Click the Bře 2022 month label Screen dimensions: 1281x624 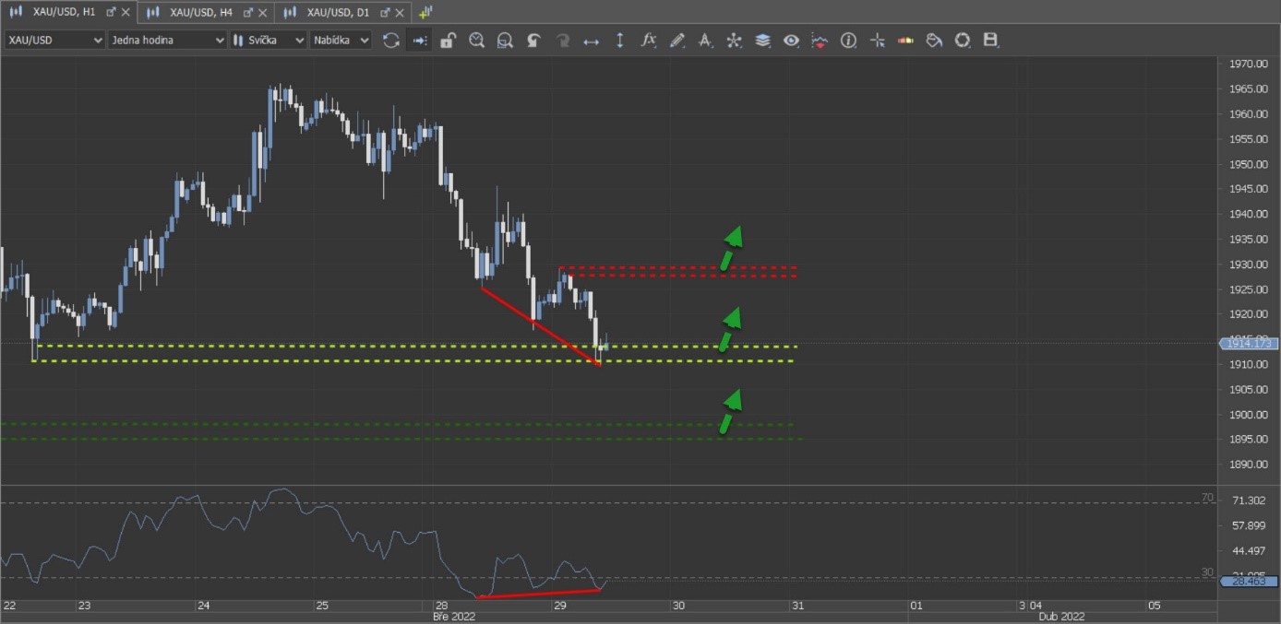pyautogui.click(x=454, y=616)
